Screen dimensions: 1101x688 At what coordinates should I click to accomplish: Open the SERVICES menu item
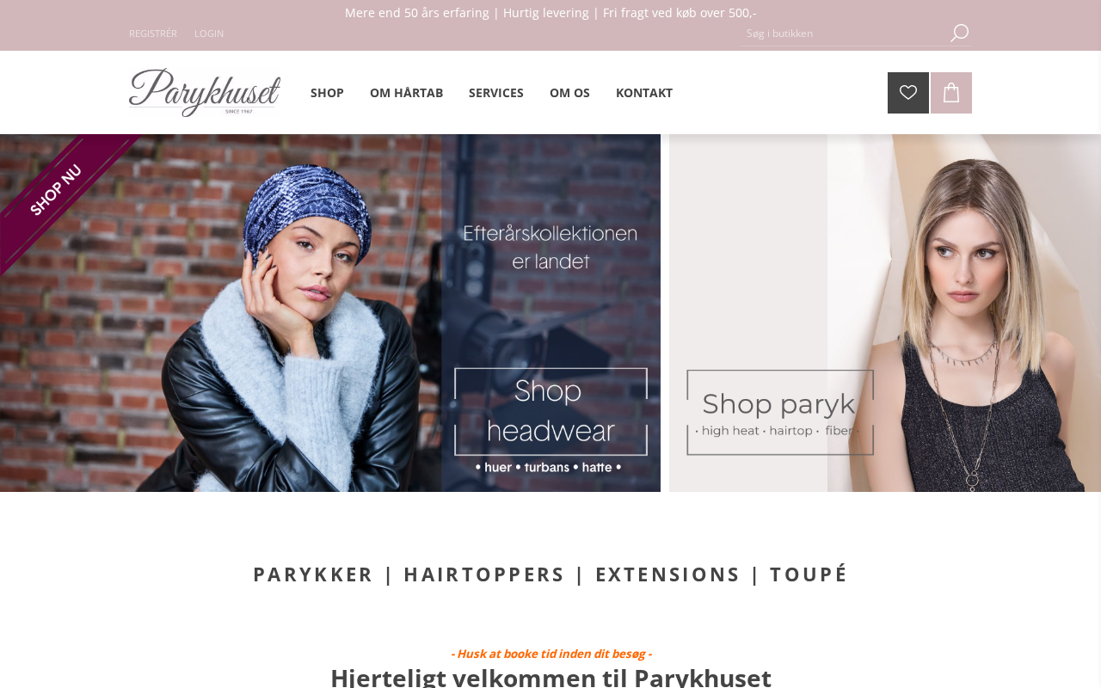(496, 93)
